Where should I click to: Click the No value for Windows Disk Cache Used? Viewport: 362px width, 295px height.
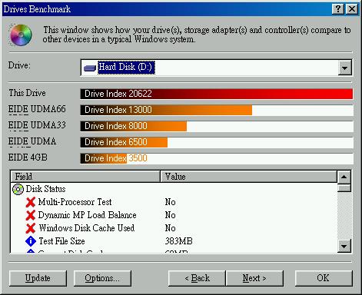tap(170, 228)
